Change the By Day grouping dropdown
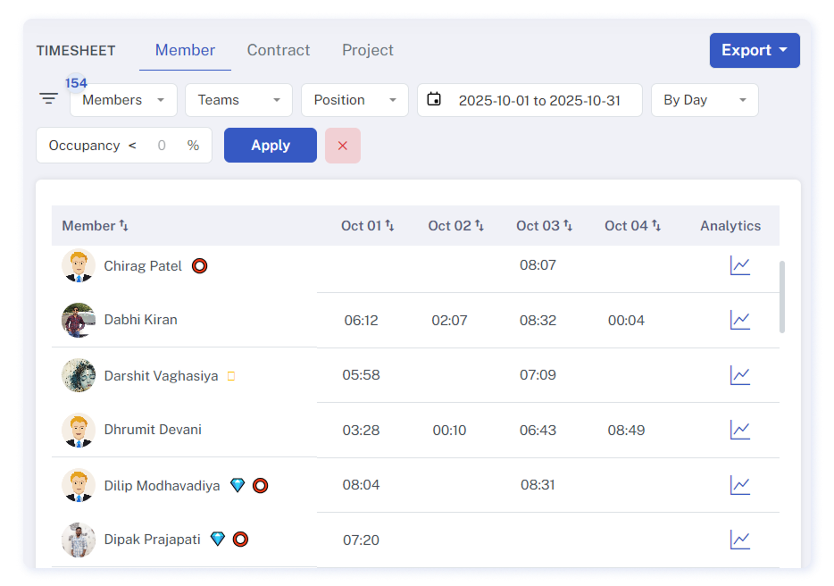The height and width of the screenshot is (586, 834). click(705, 100)
